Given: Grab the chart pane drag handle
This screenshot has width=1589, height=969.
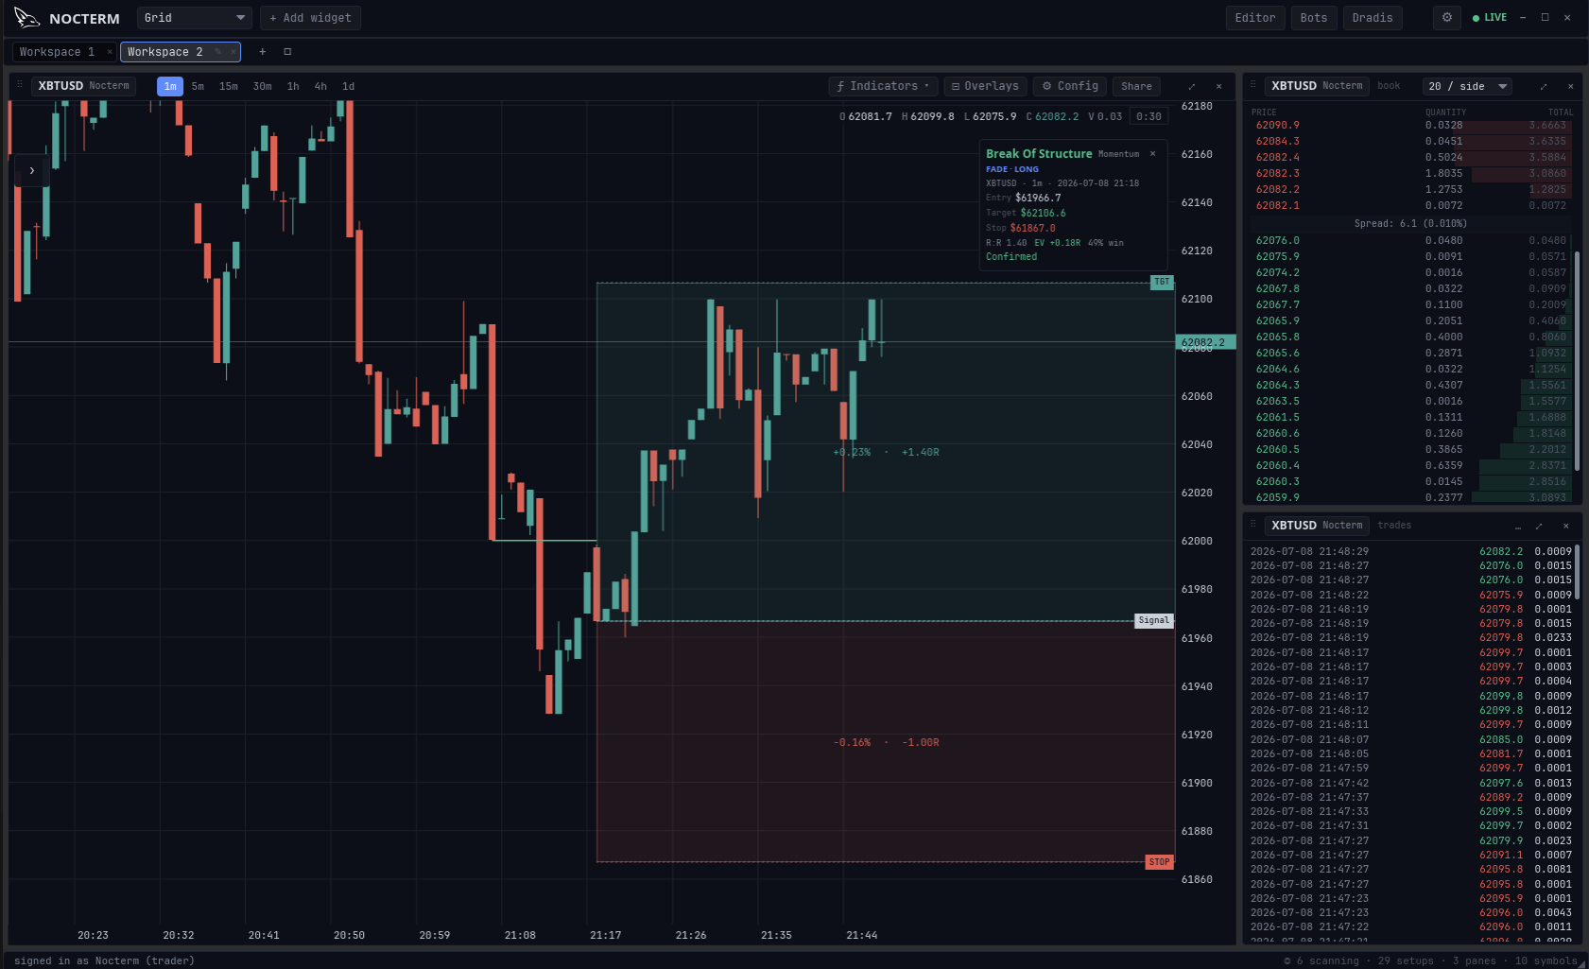Looking at the screenshot, I should pyautogui.click(x=19, y=85).
